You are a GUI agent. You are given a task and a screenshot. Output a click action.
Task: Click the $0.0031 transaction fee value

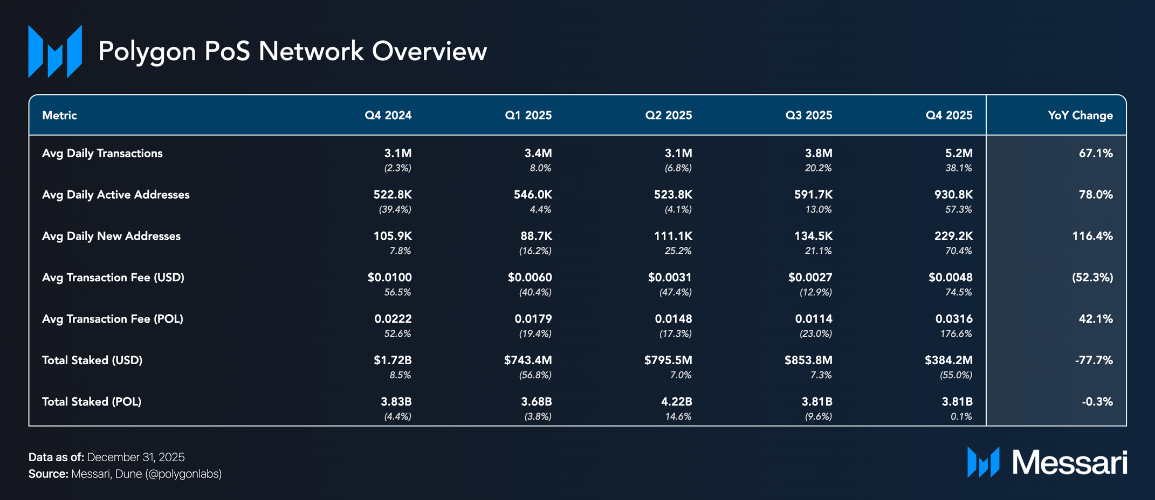(670, 277)
